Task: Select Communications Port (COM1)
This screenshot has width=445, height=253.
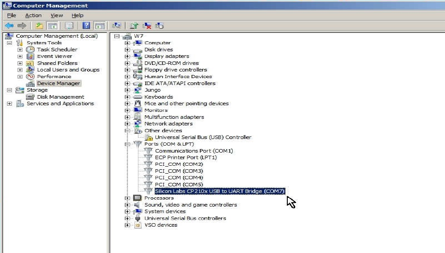Action: tap(194, 151)
